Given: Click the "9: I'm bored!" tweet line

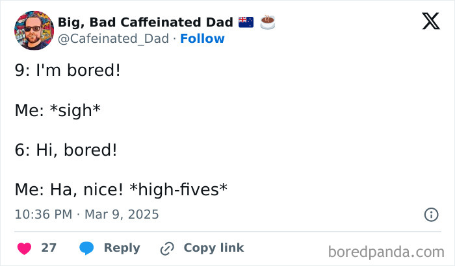Looking at the screenshot, I should pyautogui.click(x=68, y=70).
